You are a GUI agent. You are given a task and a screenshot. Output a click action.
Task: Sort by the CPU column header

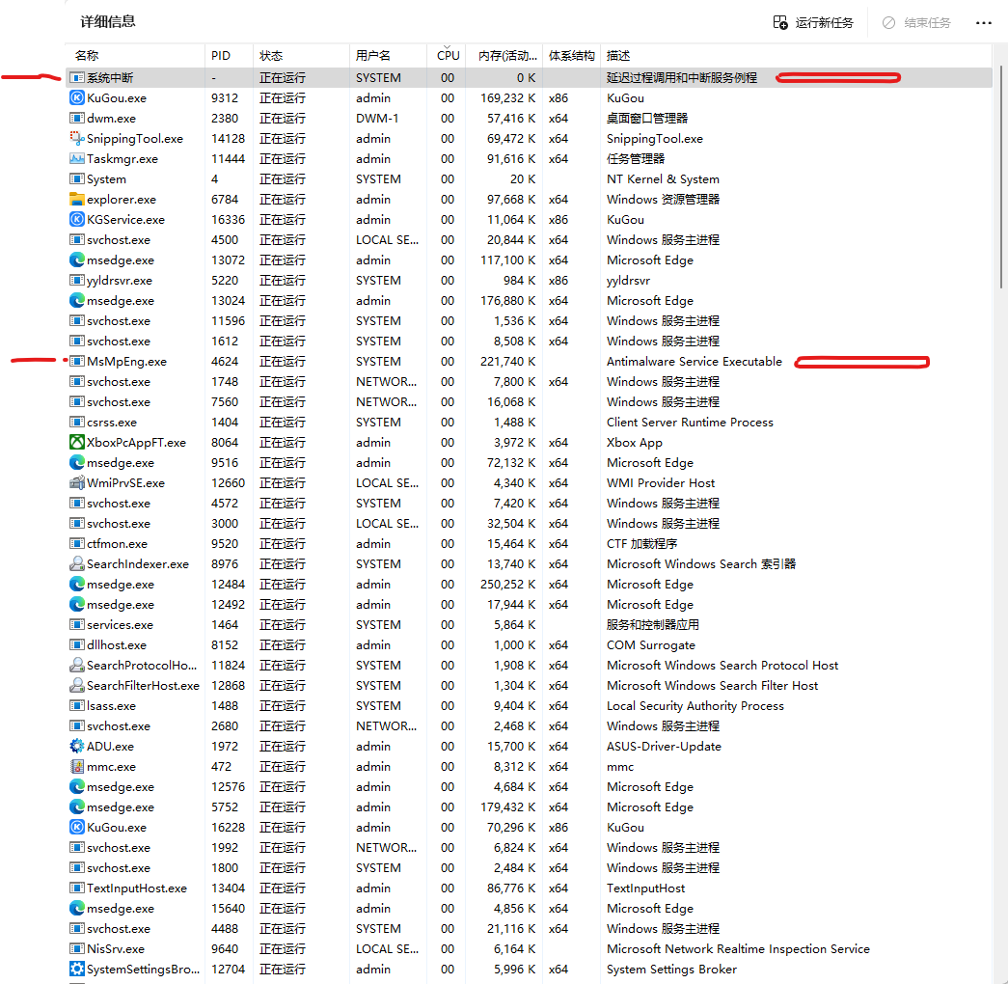pos(448,55)
